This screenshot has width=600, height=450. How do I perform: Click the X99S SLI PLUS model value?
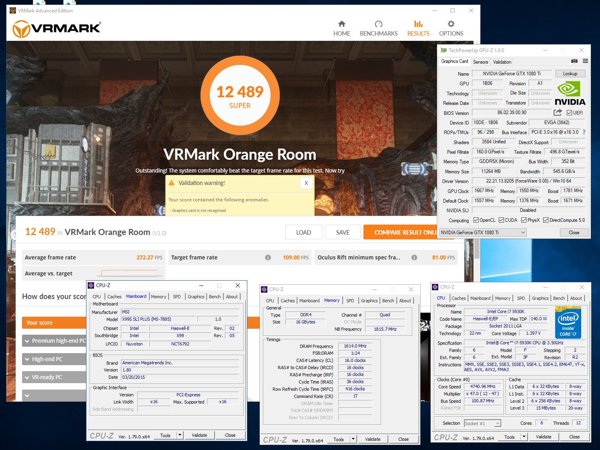159,319
